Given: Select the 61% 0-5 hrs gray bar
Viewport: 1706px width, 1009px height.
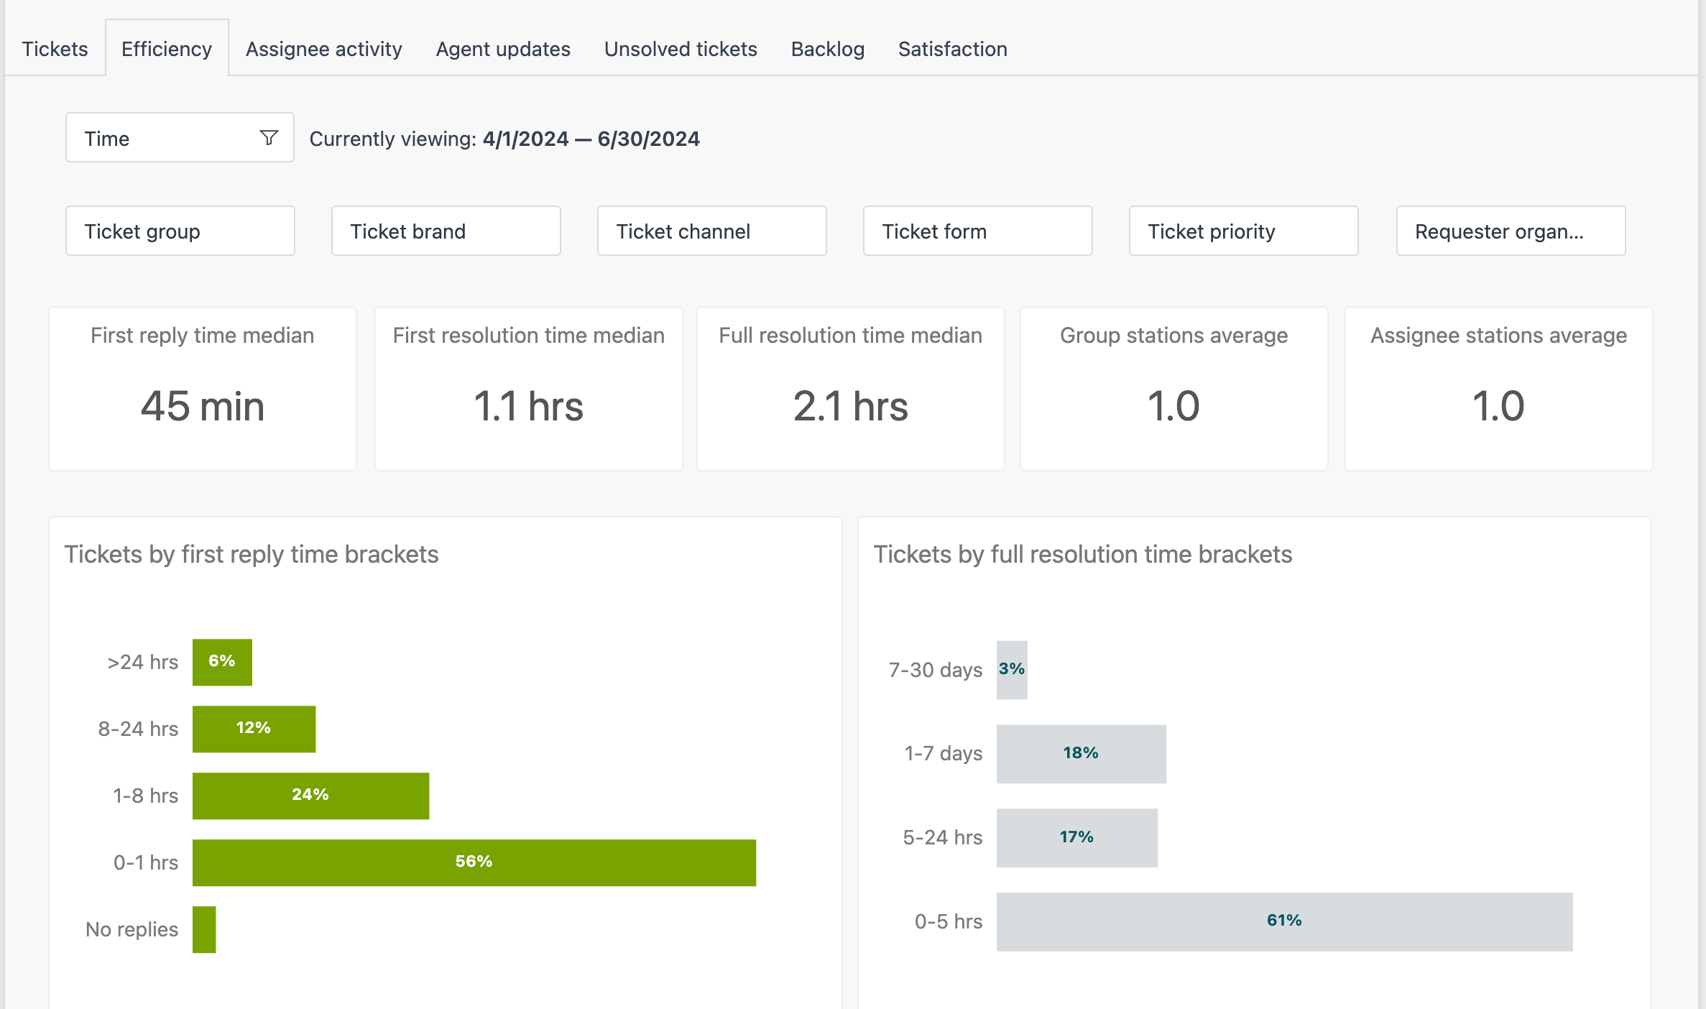Looking at the screenshot, I should pos(1284,921).
